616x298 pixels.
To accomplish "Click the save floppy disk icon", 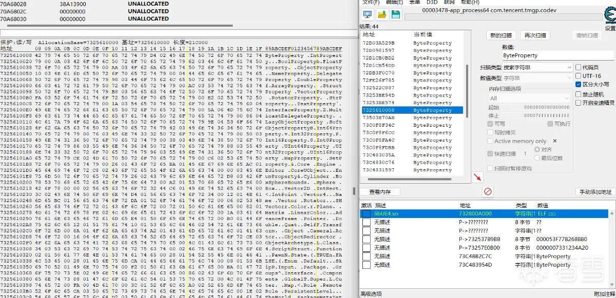I will pyautogui.click(x=396, y=14).
